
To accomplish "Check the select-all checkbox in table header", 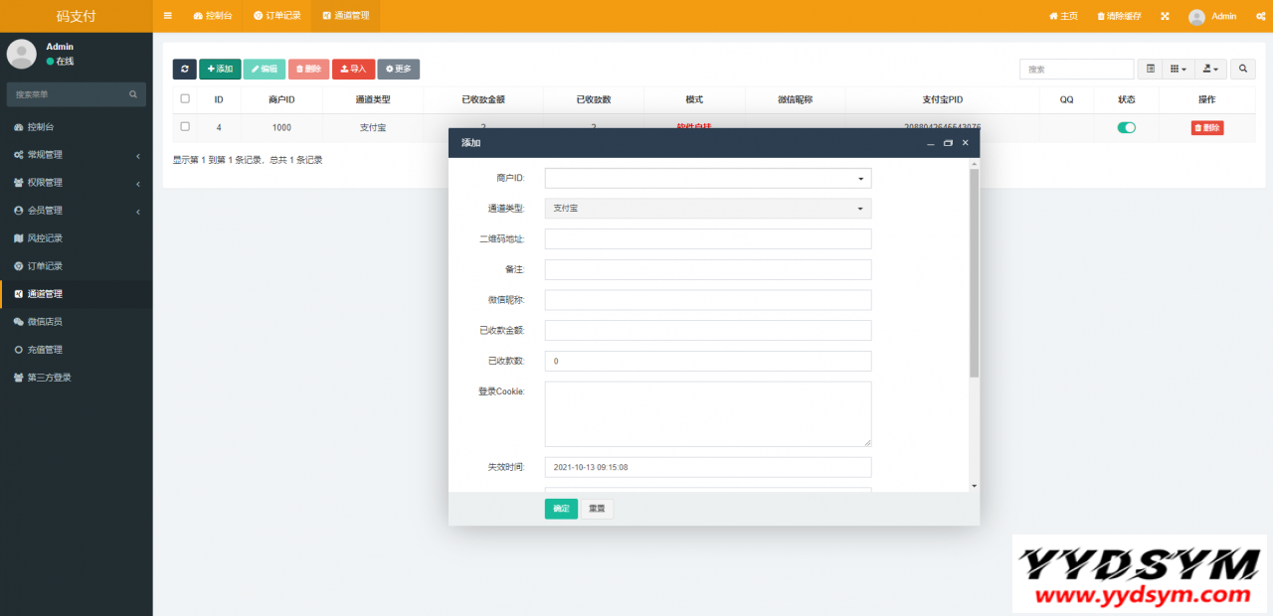I will [x=185, y=98].
